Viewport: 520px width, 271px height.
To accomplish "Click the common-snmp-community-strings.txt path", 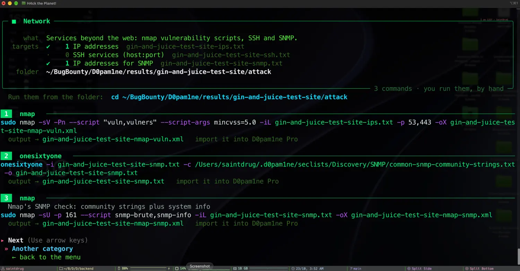I will coord(355,165).
